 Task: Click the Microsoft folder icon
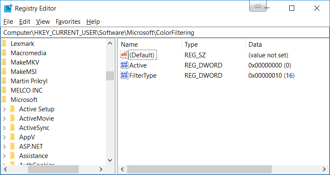pyautogui.click(x=4, y=100)
